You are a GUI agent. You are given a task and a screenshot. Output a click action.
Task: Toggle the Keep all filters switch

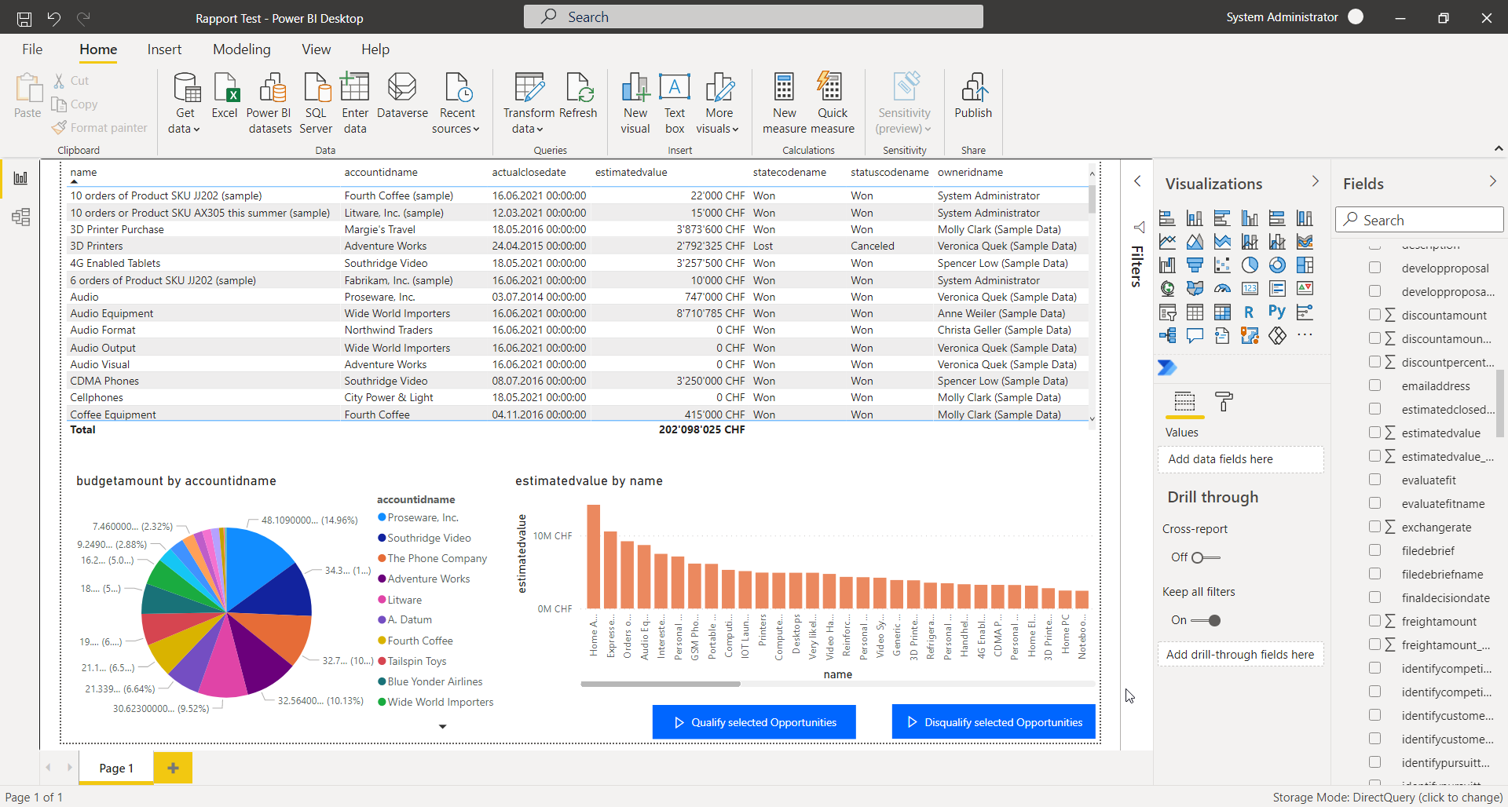[1206, 620]
